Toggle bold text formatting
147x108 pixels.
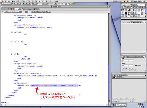click(23, 4)
